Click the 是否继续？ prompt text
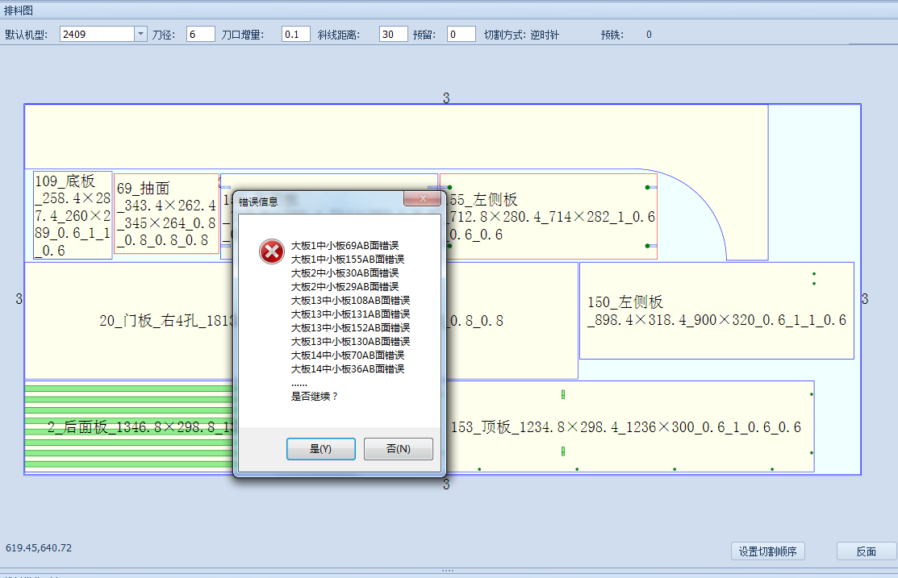The height and width of the screenshot is (578, 898). click(x=315, y=396)
